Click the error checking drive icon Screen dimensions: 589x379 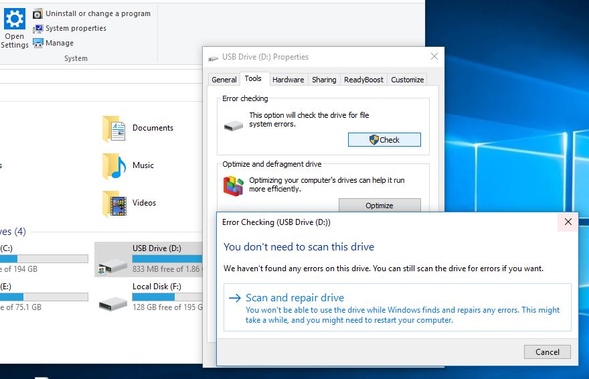(234, 125)
